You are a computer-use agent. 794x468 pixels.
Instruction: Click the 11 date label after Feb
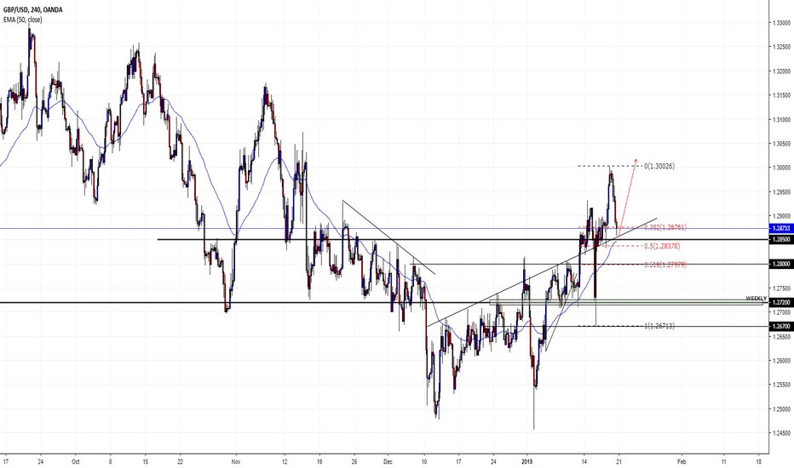click(723, 461)
